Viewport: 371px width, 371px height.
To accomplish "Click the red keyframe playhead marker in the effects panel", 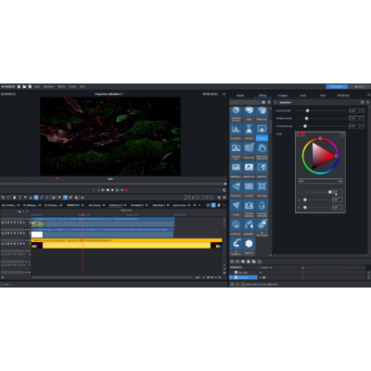I will tap(302, 268).
